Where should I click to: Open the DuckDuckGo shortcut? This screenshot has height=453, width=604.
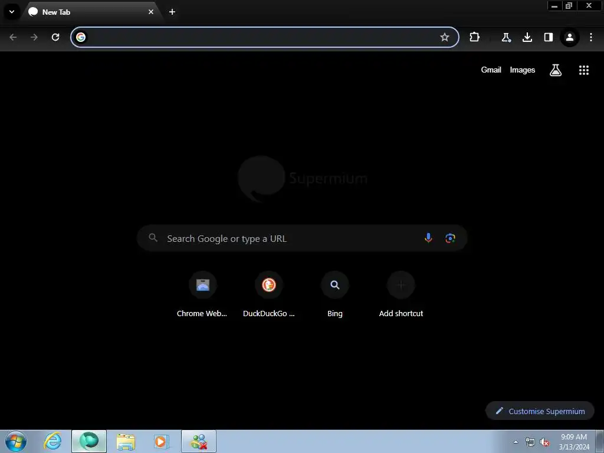pyautogui.click(x=269, y=295)
